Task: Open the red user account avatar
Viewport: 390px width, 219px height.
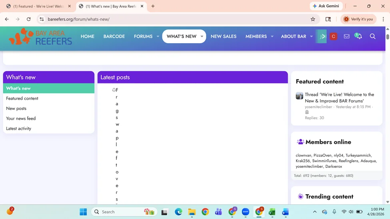Action: tap(333, 36)
